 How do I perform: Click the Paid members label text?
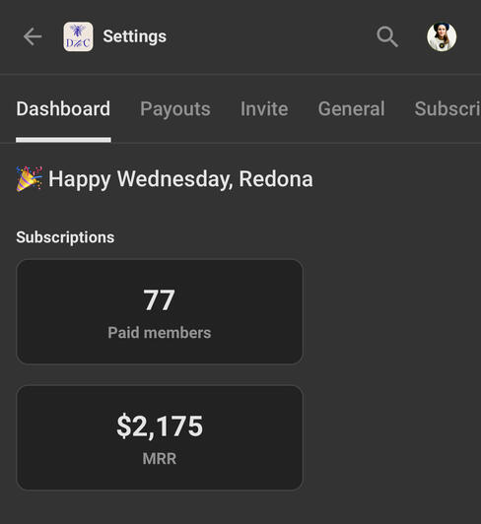160,333
